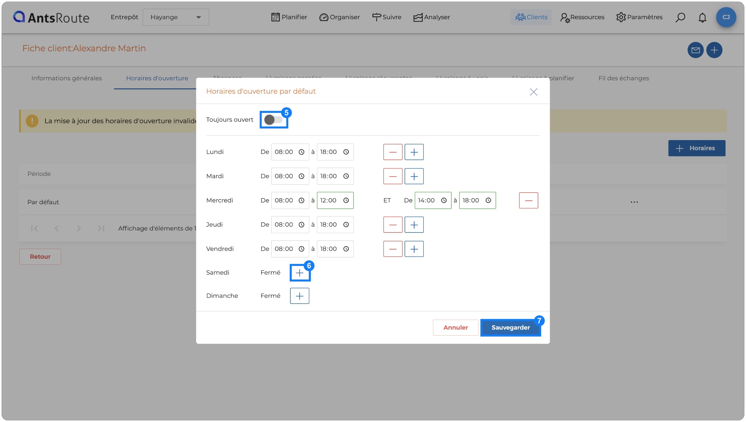
Task: Remove Jeudi opening hours with minus
Action: point(393,225)
